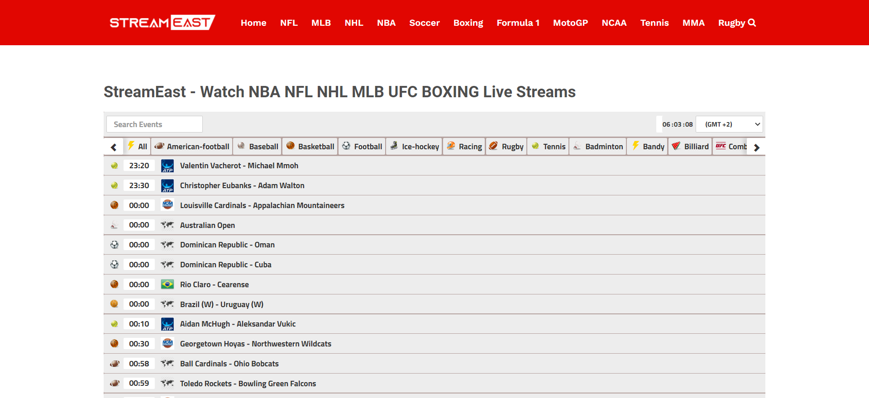Viewport: 869px width, 398px height.
Task: Open the GMT +2 timezone dropdown
Action: [x=729, y=124]
